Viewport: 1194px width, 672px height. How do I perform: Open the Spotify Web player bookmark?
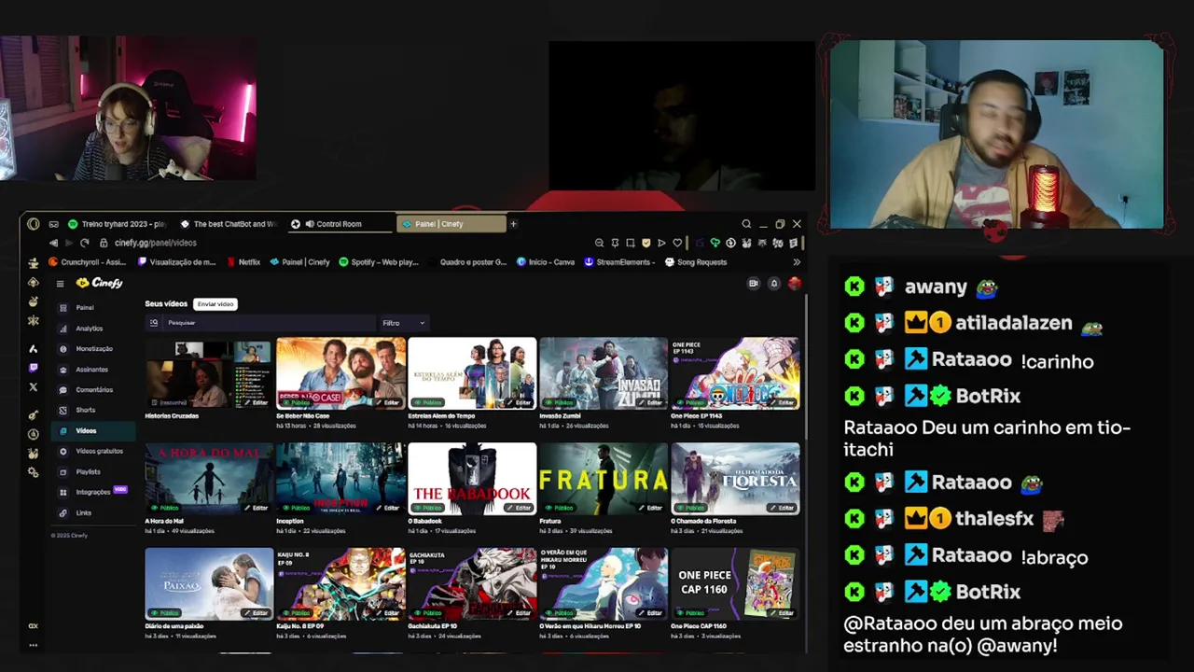coord(379,262)
